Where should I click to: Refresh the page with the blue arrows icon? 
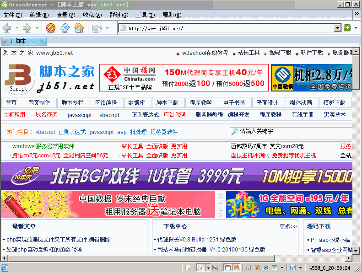pyautogui.click(x=65, y=28)
